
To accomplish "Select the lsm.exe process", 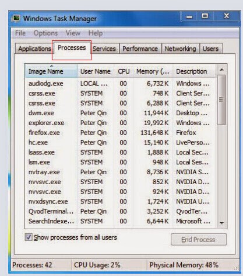I will [121, 162].
